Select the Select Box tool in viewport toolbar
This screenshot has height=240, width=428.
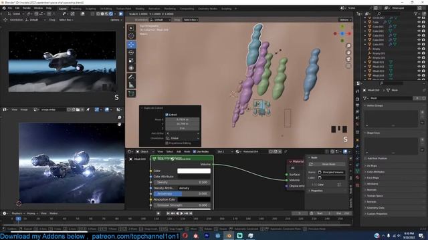click(x=131, y=28)
